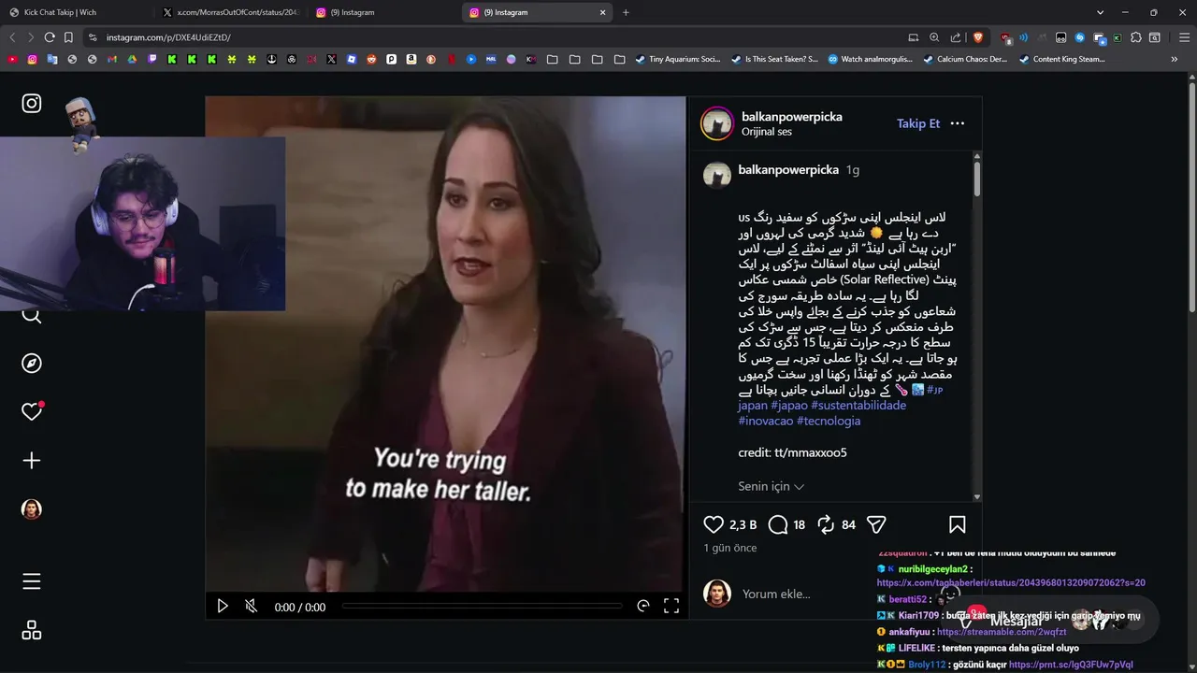Click the Instagram logo in the sidebar

tap(32, 103)
